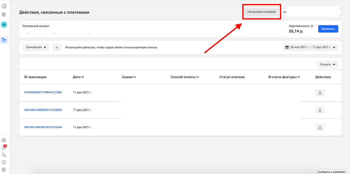Click date in transaction 9727283 row
This screenshot has height=174, width=350.
tap(82, 92)
